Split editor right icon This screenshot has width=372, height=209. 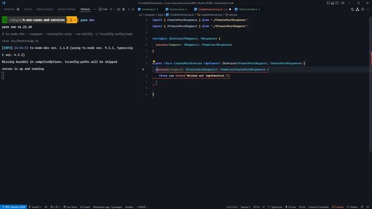[363, 9]
